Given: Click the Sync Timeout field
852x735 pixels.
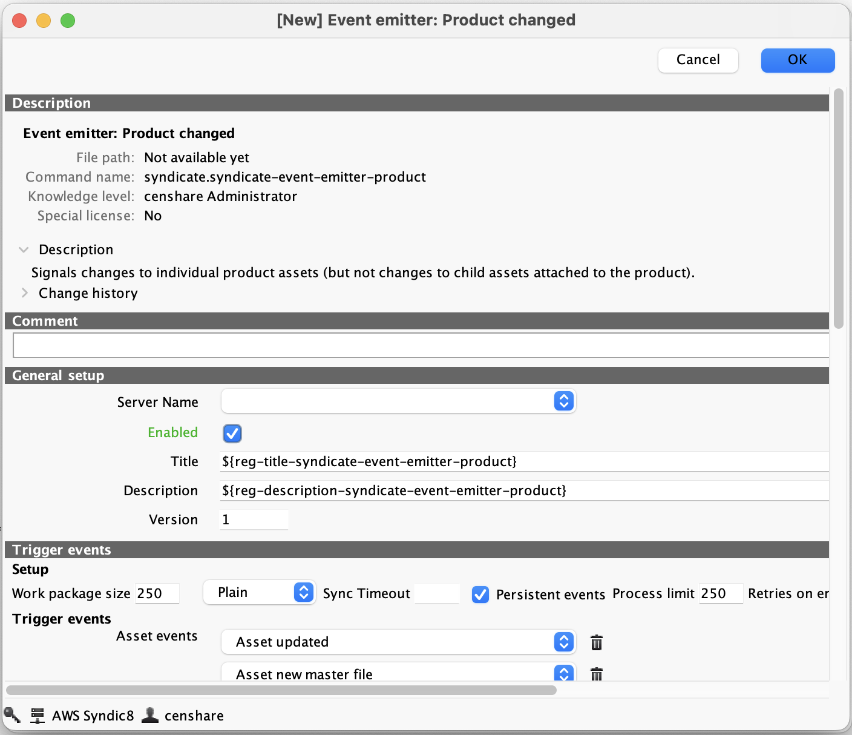Looking at the screenshot, I should pyautogui.click(x=436, y=593).
